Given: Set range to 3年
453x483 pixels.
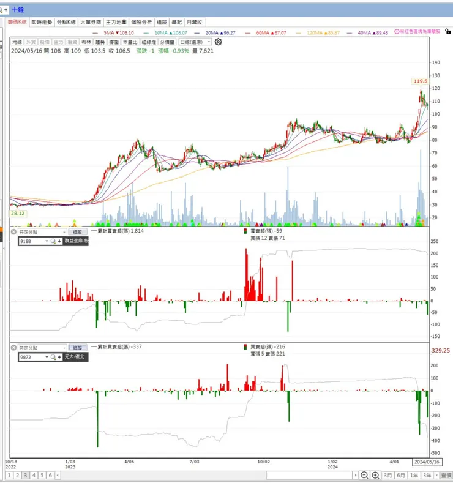Looking at the screenshot, I should [x=427, y=475].
